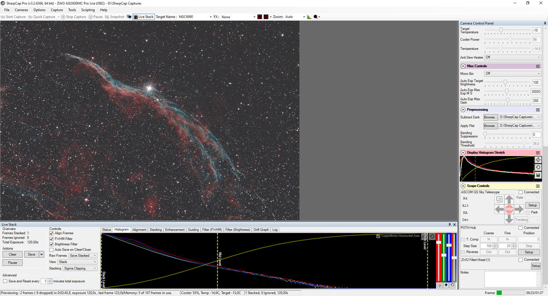Open the Misc Controls hamburger menu
548x296 pixels.
pos(538,66)
